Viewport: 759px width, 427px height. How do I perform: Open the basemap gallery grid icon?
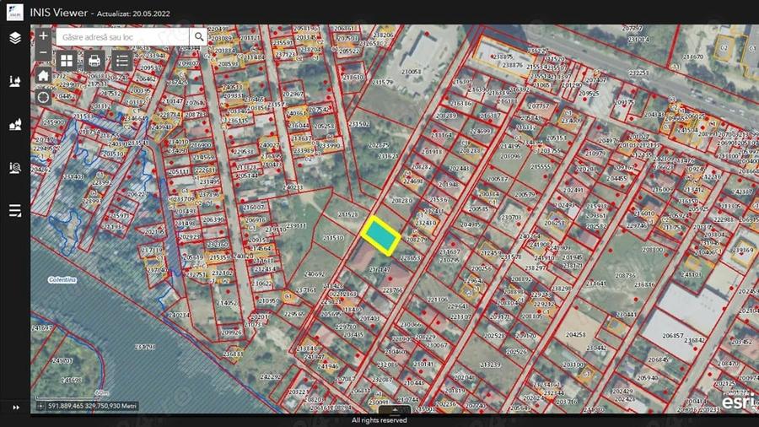tap(67, 61)
